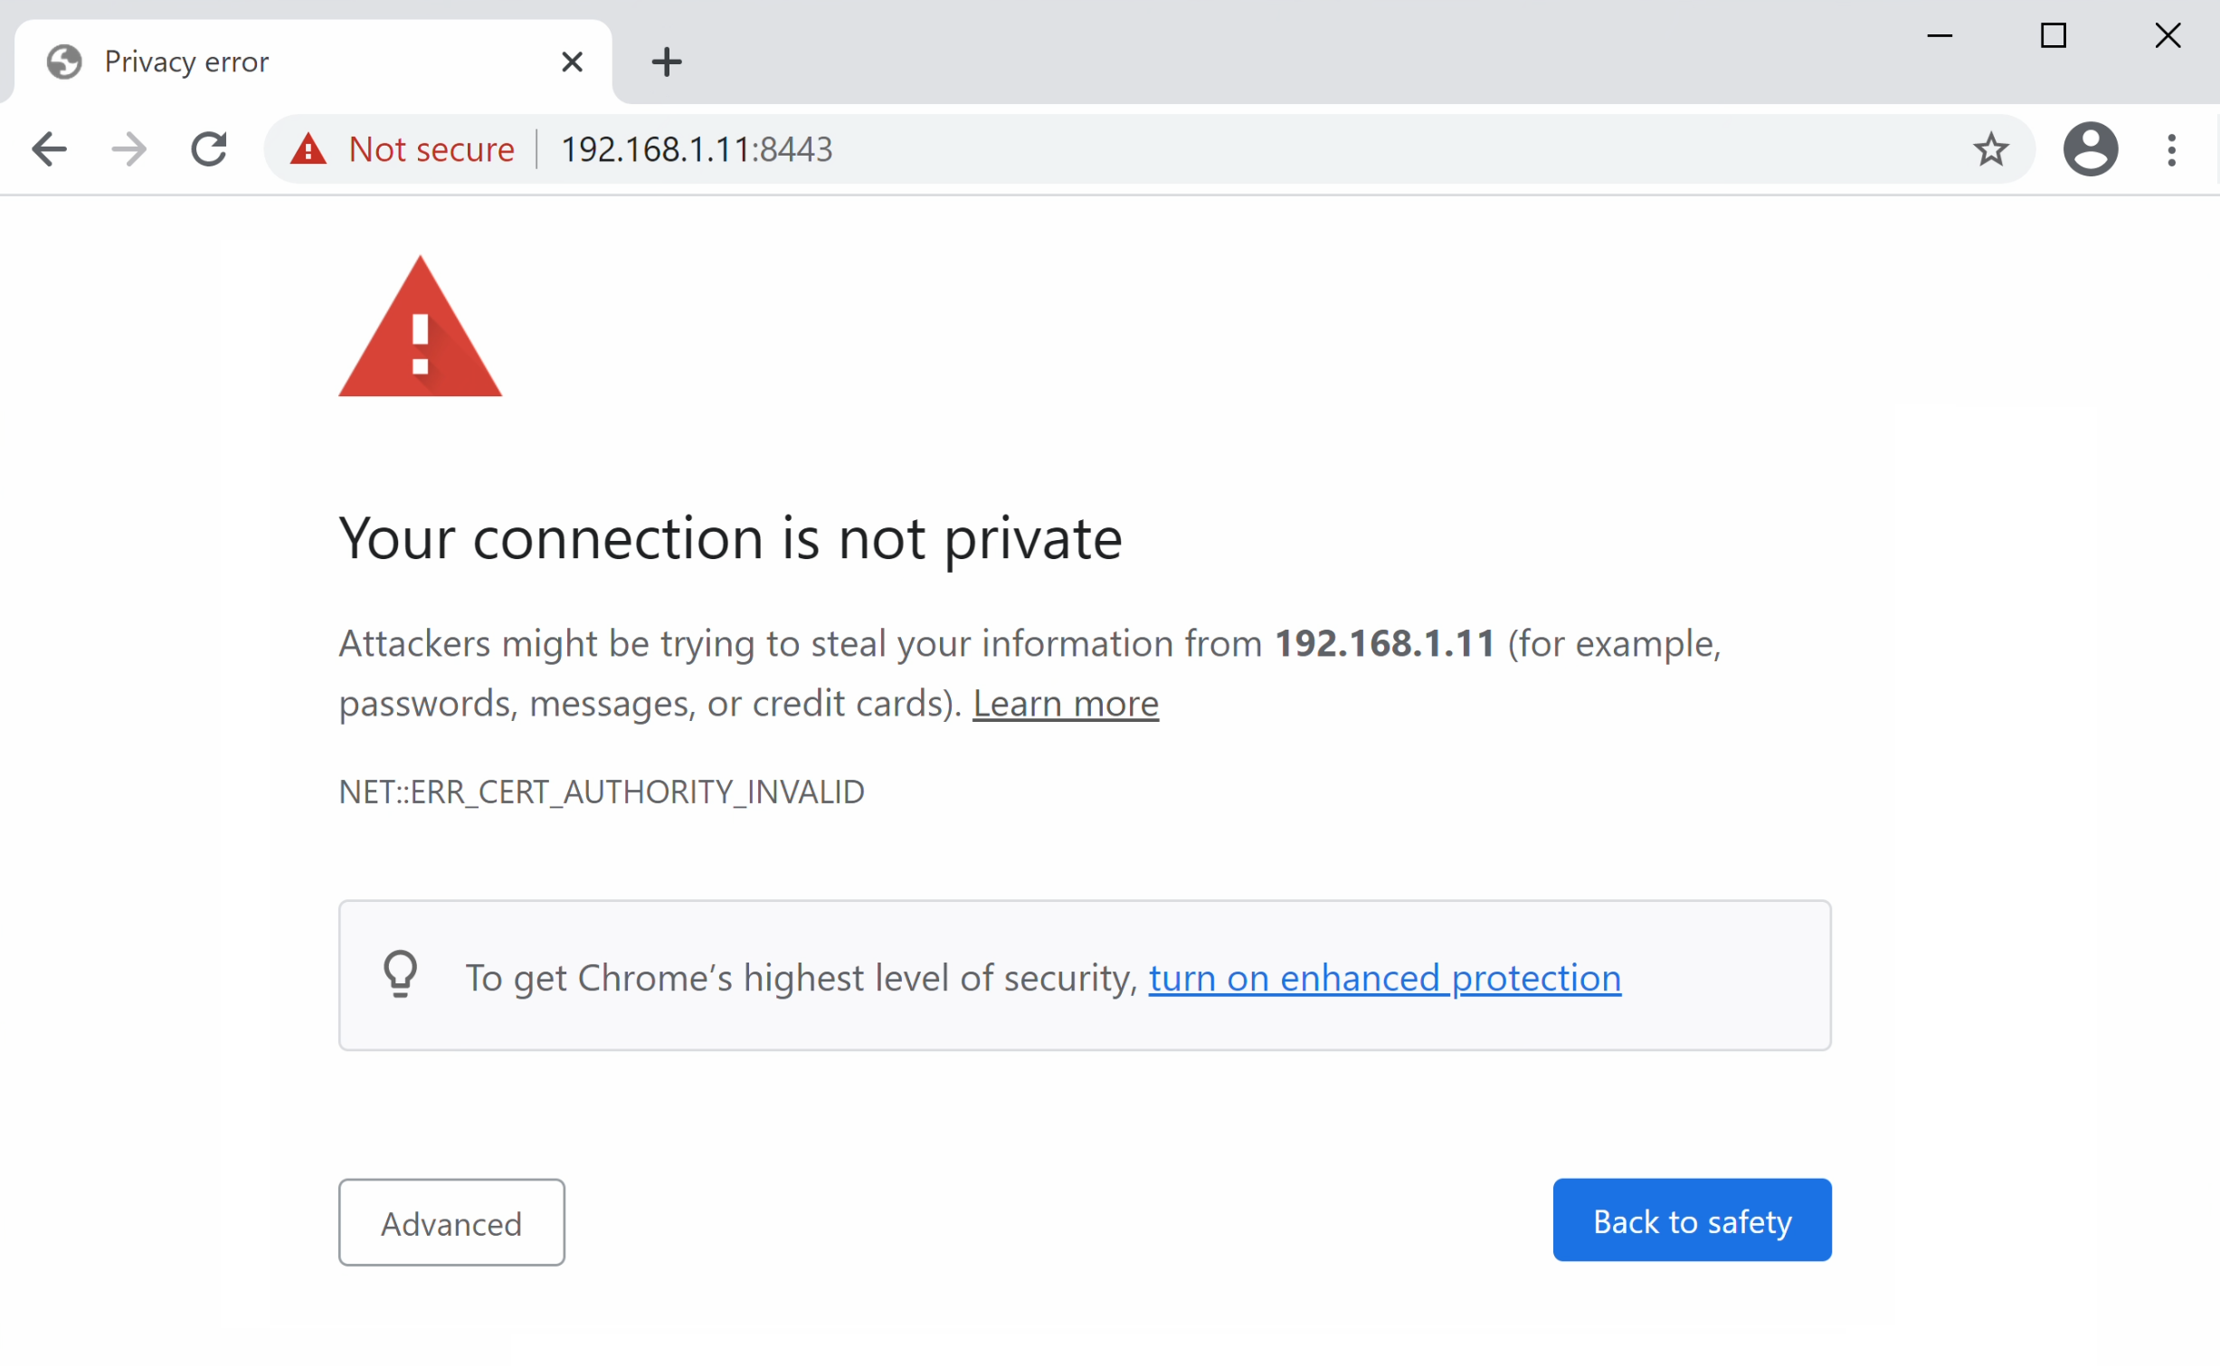Click the red Not secure warning icon
This screenshot has width=2220, height=1366.
coord(308,149)
